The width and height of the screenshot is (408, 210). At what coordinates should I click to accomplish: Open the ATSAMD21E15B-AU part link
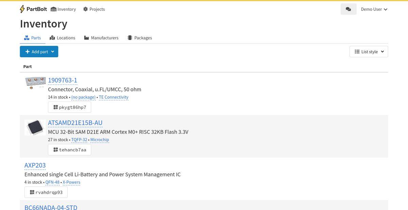(x=75, y=123)
